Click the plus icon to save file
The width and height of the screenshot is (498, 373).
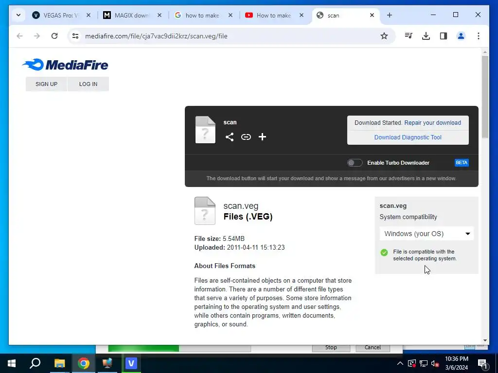[x=262, y=136]
